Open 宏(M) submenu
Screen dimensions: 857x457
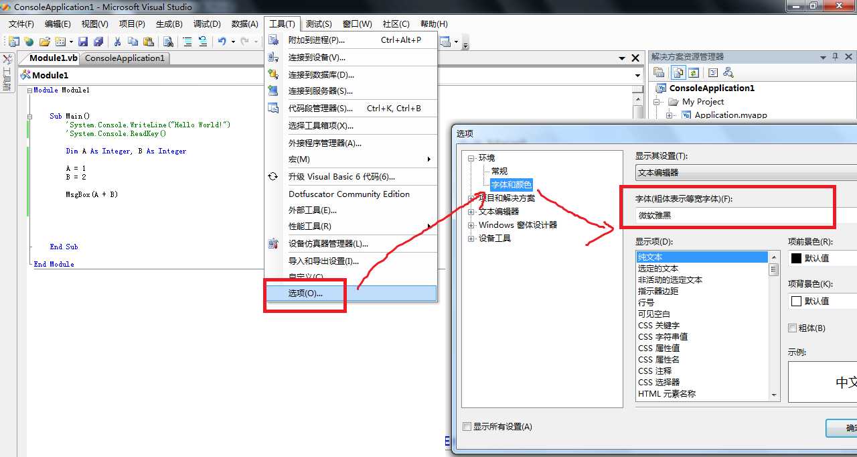[351, 159]
